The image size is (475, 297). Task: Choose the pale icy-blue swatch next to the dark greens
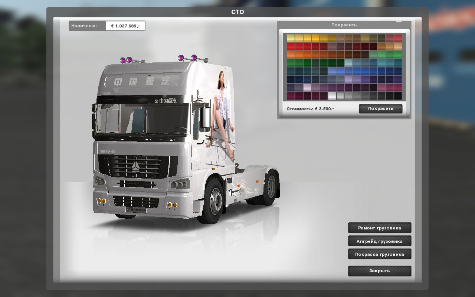coord(348,63)
